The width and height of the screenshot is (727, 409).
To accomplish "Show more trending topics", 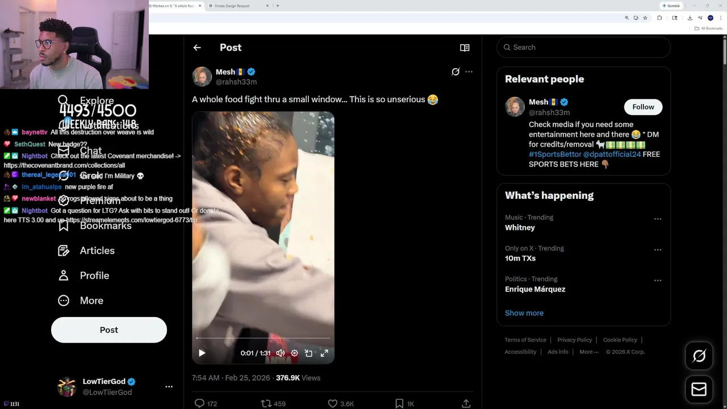I will (524, 313).
